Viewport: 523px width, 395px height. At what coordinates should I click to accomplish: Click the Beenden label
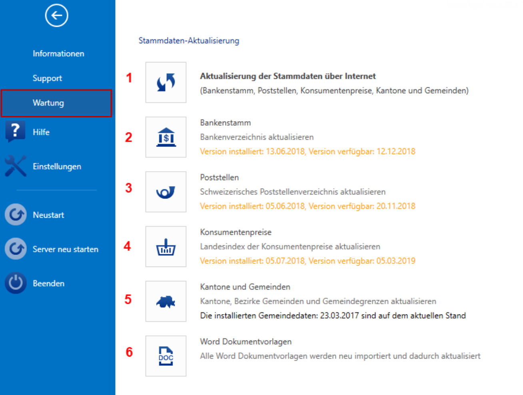point(48,283)
